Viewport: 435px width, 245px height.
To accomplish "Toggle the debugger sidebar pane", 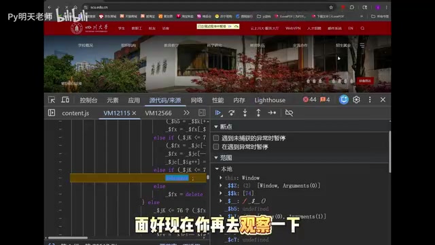I will coord(202,113).
